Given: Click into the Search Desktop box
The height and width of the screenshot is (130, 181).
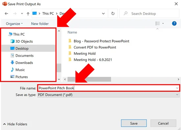Looking at the screenshot, I should pos(149,14).
